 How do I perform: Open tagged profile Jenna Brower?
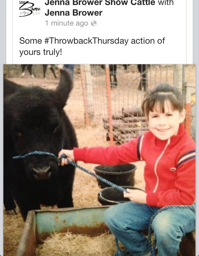tap(74, 13)
